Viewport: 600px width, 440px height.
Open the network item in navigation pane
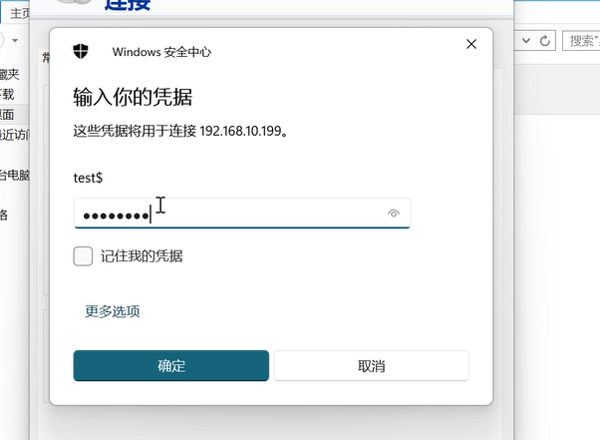click(4, 215)
